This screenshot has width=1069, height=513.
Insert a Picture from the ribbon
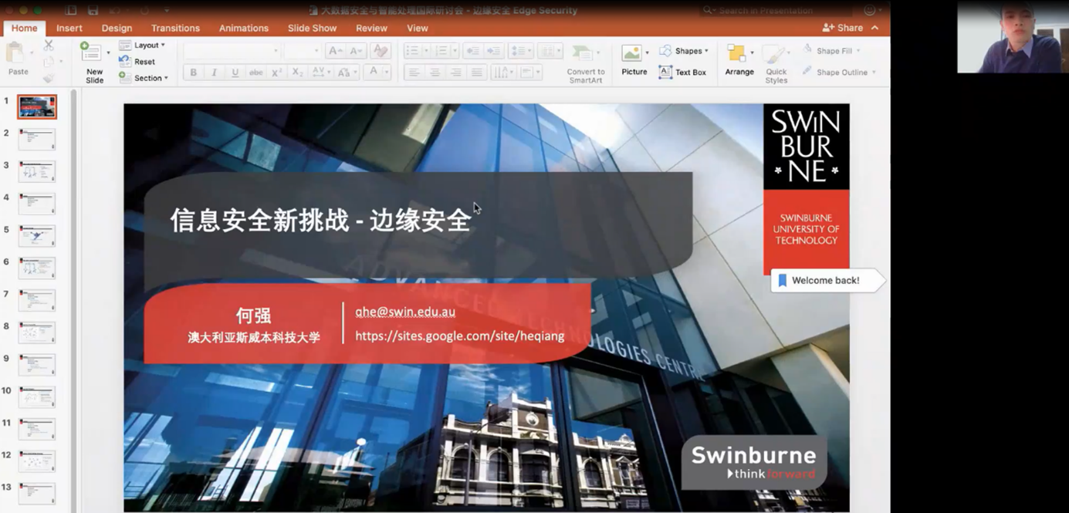[x=633, y=55]
